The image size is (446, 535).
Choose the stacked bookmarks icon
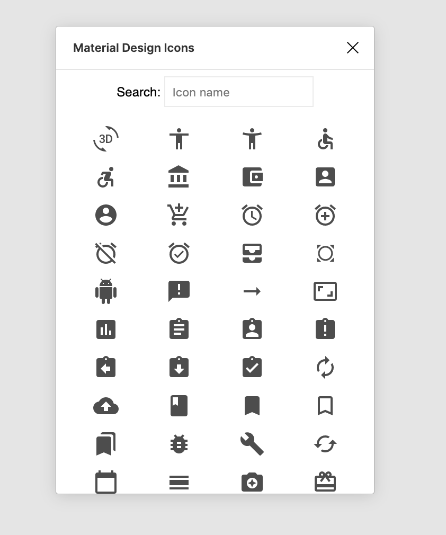[x=106, y=444]
